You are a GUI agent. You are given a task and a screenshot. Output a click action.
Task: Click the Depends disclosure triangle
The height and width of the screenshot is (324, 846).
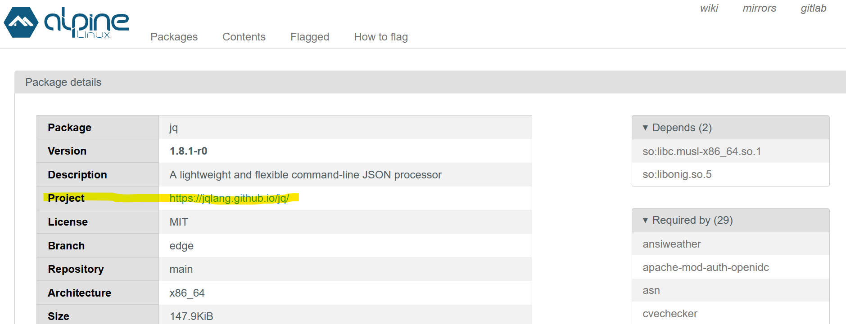[645, 128]
